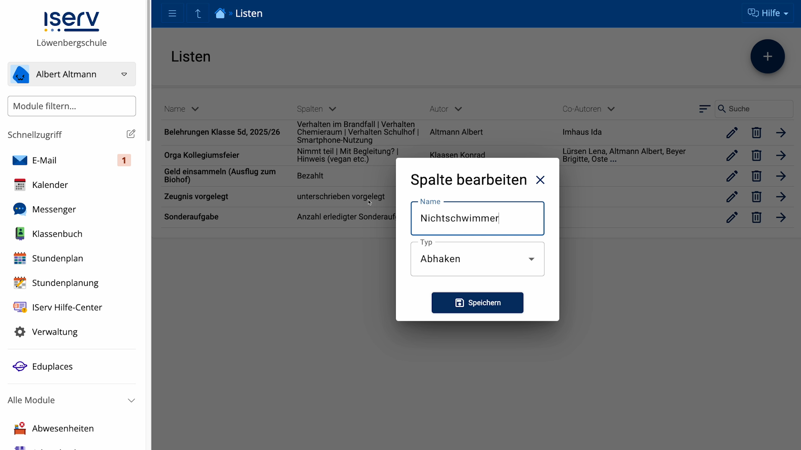The width and height of the screenshot is (801, 450).
Task: Expand the Albert Altmann profile menu
Action: pyautogui.click(x=124, y=74)
